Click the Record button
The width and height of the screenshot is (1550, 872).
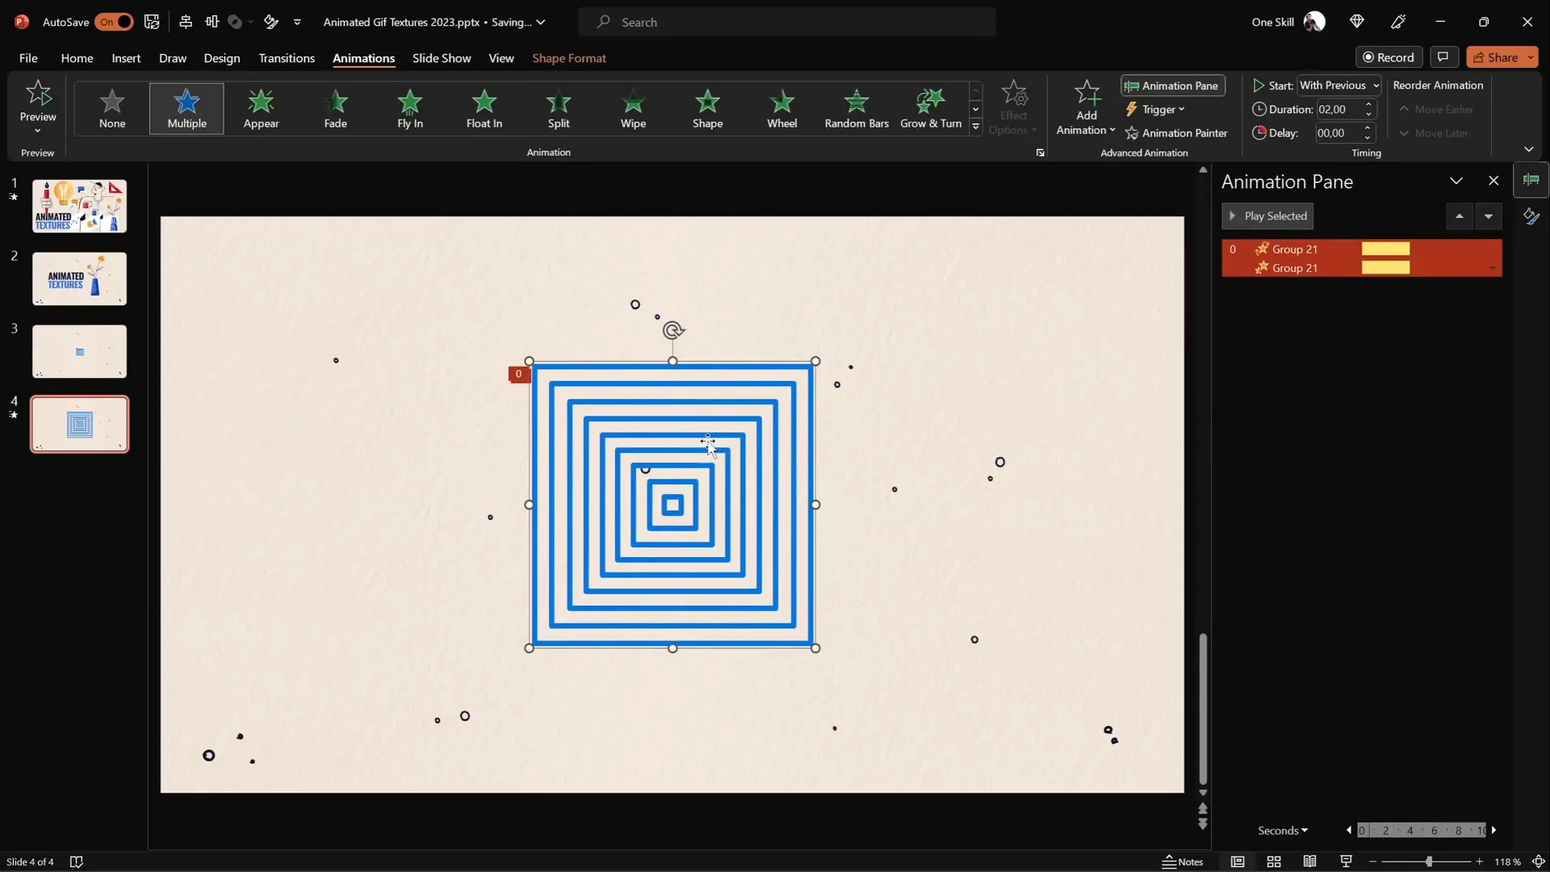[x=1390, y=57]
